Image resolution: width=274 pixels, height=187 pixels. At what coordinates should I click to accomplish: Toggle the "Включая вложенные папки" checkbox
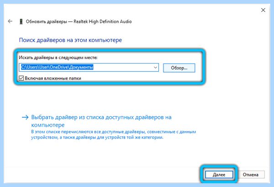click(21, 78)
